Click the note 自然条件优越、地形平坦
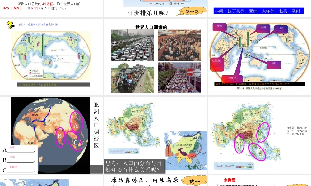This screenshot has height=186, width=311. coord(297,131)
